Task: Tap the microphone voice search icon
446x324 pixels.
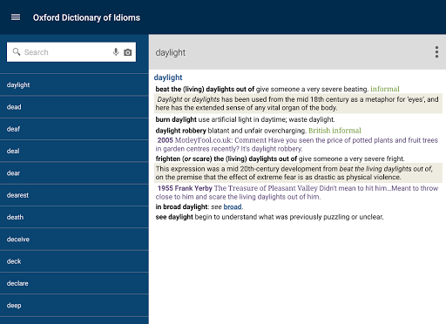Action: (x=116, y=52)
